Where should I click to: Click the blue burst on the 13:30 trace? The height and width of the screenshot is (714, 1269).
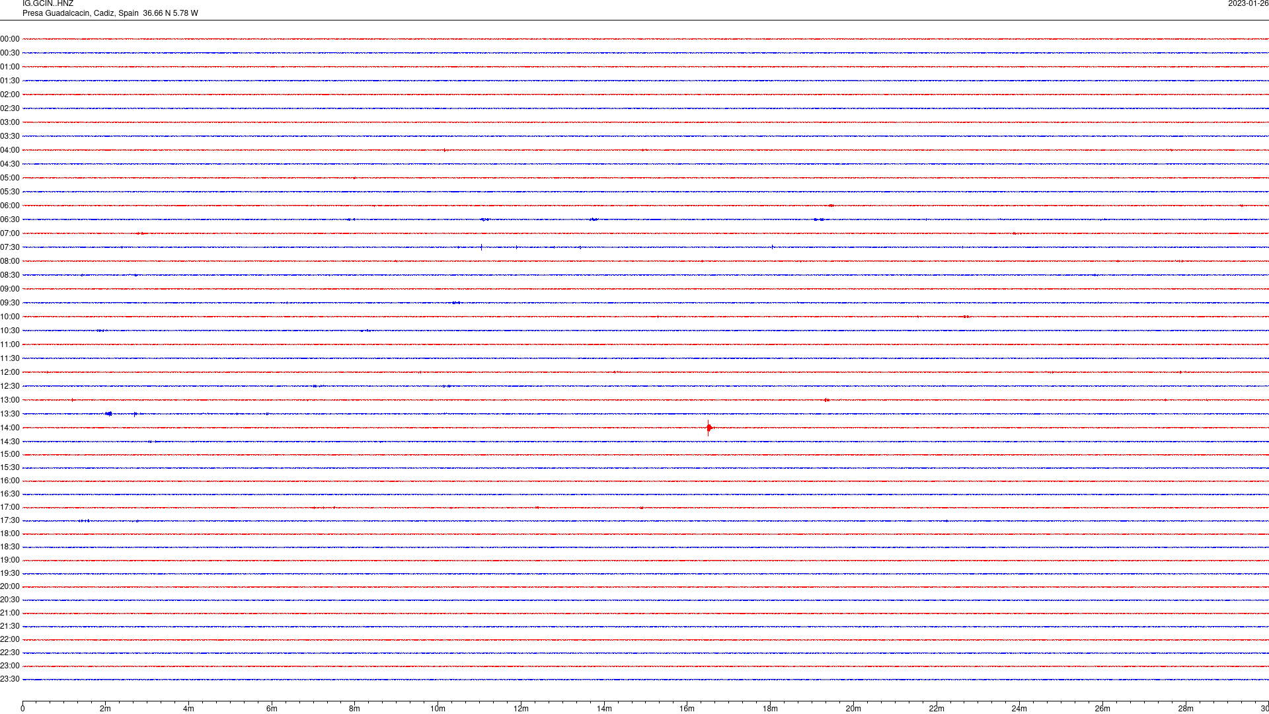pos(108,414)
